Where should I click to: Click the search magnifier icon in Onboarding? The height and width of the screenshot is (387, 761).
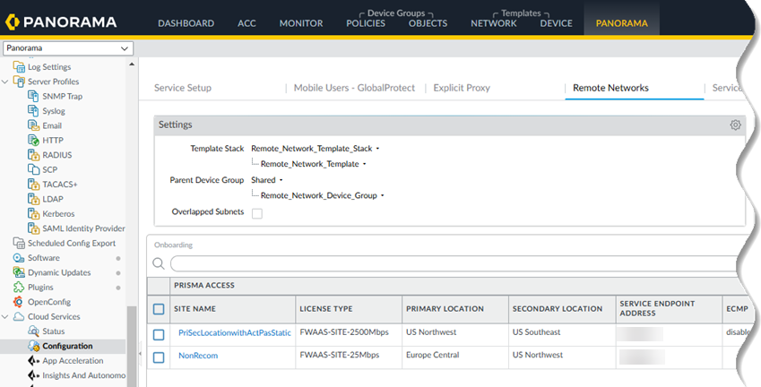[159, 263]
